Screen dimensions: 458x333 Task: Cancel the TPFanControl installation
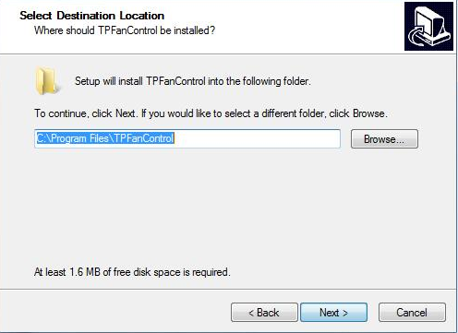412,313
